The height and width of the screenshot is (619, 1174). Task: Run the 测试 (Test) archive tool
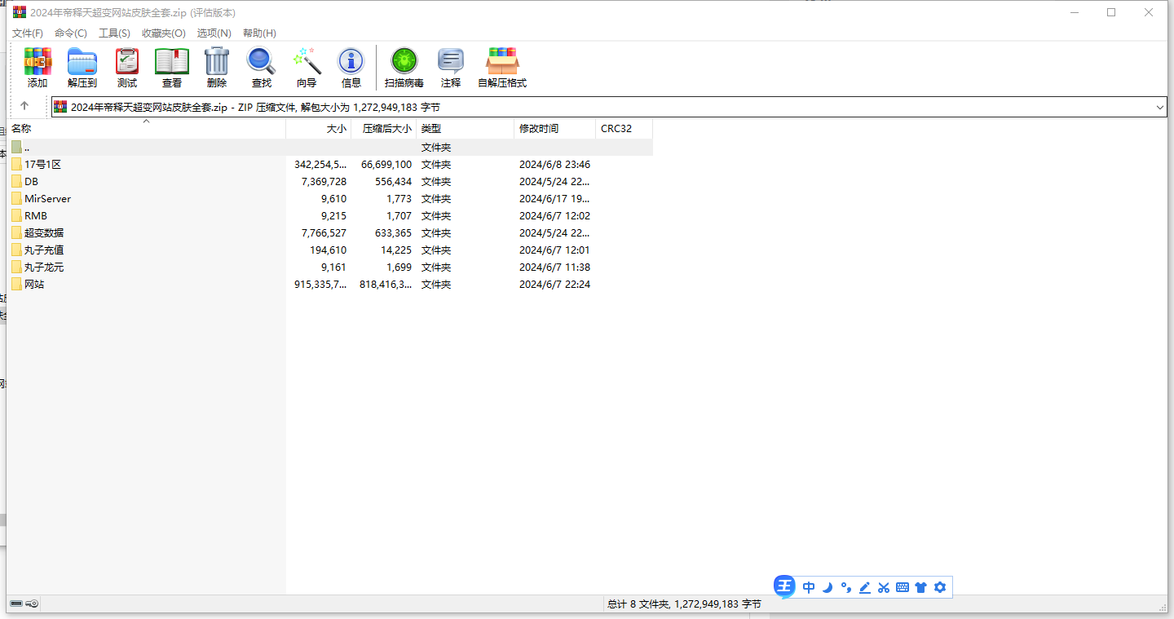(x=127, y=67)
